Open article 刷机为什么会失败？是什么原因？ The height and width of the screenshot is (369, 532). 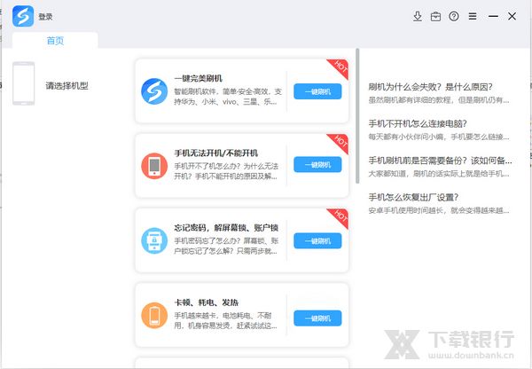click(x=431, y=87)
